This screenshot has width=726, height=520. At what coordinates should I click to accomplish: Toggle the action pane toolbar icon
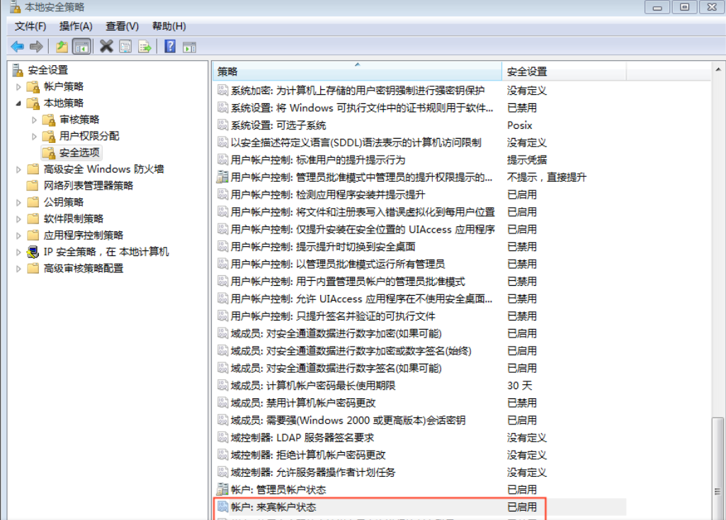click(189, 47)
